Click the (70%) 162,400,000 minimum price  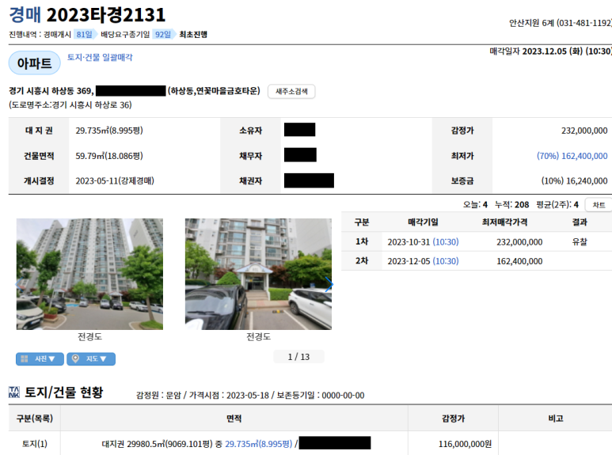(572, 156)
